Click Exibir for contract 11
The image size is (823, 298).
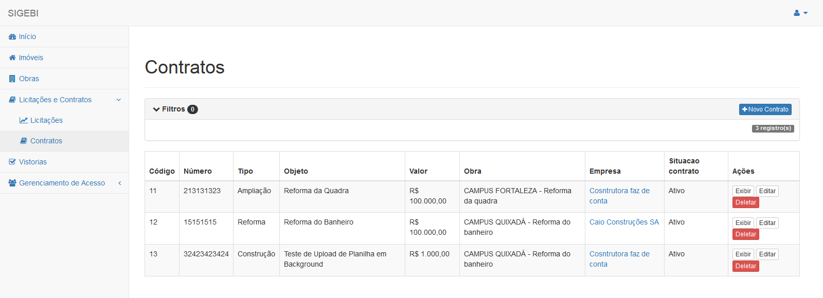coord(743,191)
